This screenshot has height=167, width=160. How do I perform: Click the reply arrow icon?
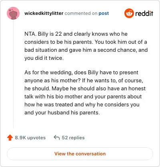57,137
